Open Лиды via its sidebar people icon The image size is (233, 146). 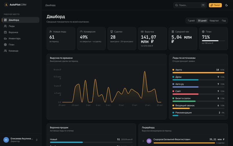point(5,26)
